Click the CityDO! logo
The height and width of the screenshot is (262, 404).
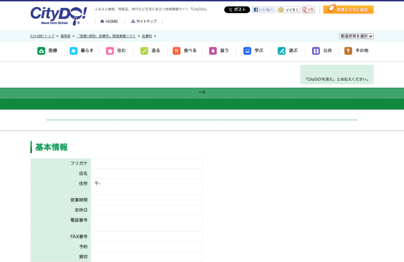[58, 16]
